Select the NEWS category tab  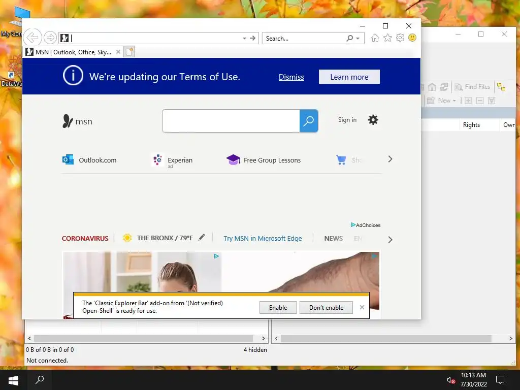click(x=333, y=238)
